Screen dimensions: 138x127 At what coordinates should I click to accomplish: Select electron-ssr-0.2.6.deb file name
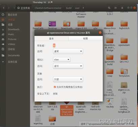click(x=38, y=109)
